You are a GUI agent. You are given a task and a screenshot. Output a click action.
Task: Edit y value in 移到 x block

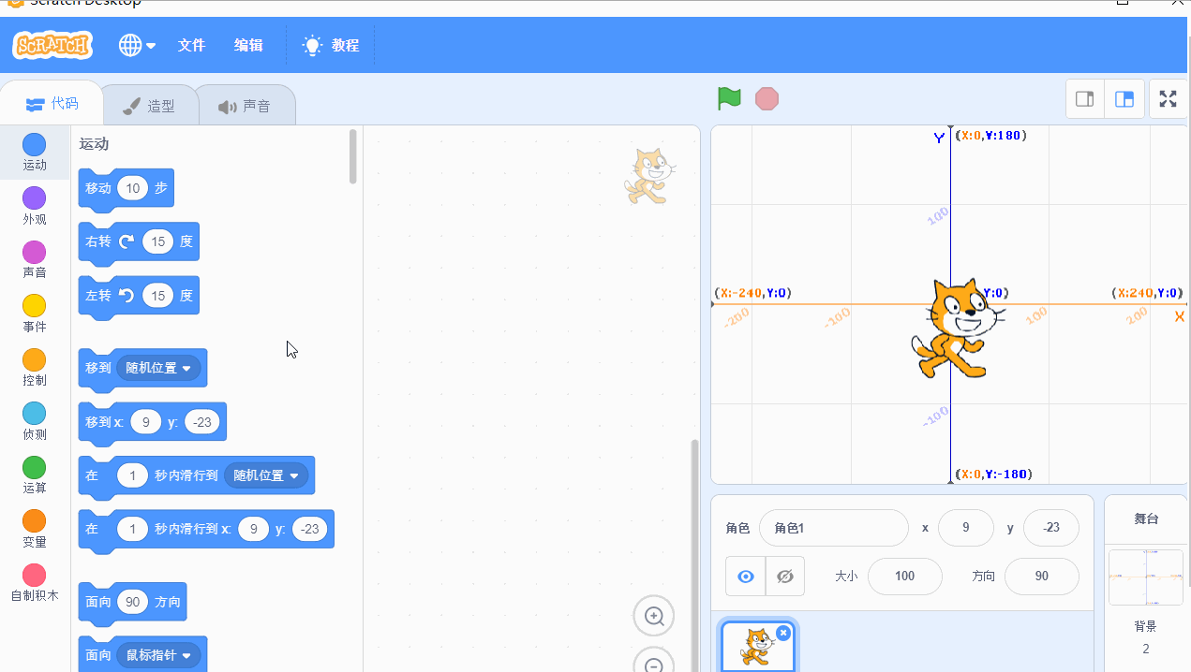click(201, 422)
